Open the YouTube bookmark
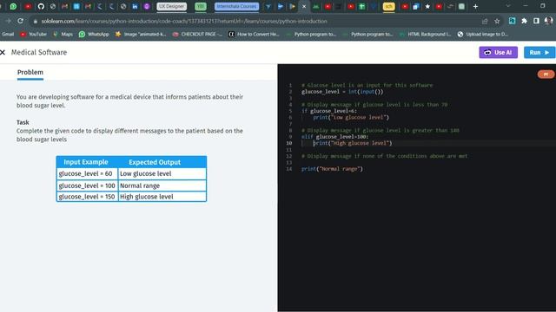Viewport: 556px width, 312px height. (x=33, y=35)
